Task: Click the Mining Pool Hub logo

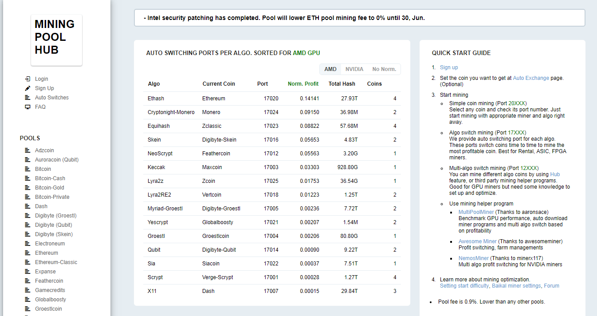Action: (x=56, y=40)
